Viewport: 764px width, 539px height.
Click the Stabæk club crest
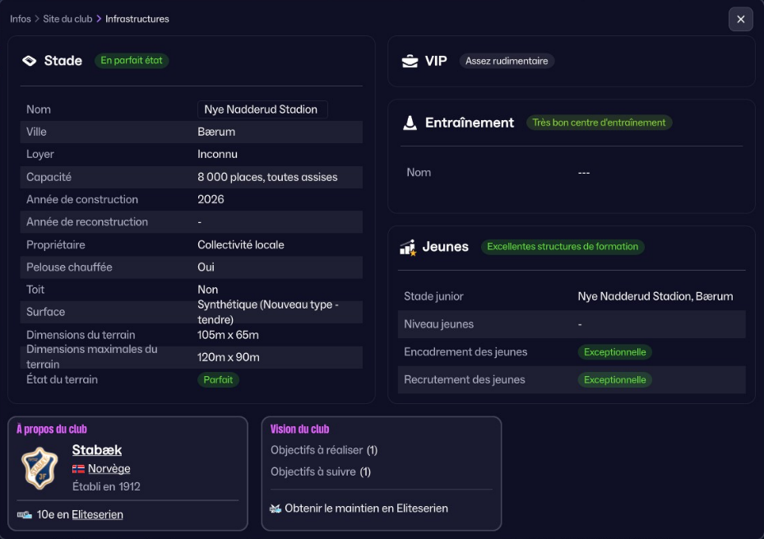tap(39, 468)
